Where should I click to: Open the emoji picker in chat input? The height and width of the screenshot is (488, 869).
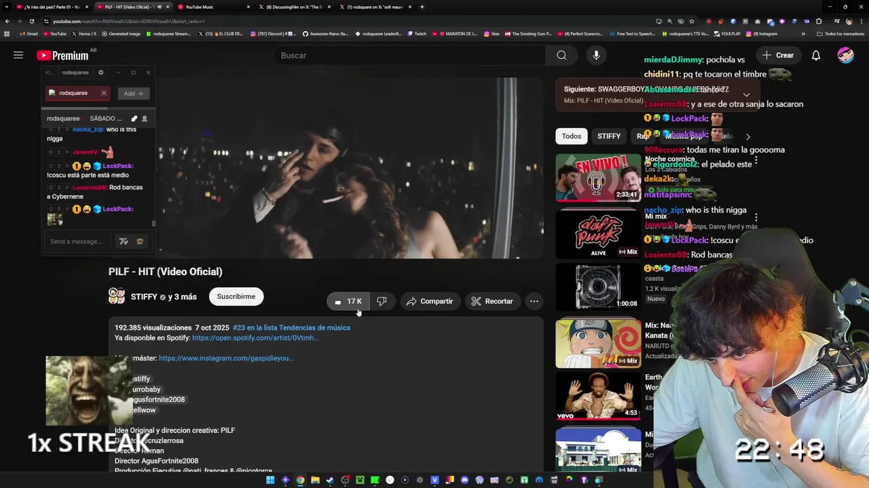[140, 241]
